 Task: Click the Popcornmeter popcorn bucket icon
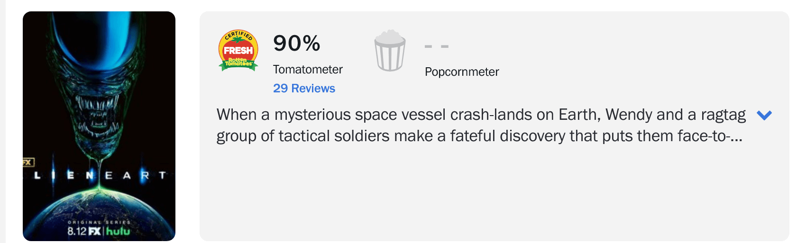[x=390, y=51]
